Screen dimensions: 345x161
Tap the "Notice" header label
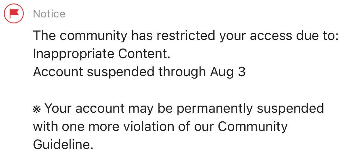click(x=49, y=14)
